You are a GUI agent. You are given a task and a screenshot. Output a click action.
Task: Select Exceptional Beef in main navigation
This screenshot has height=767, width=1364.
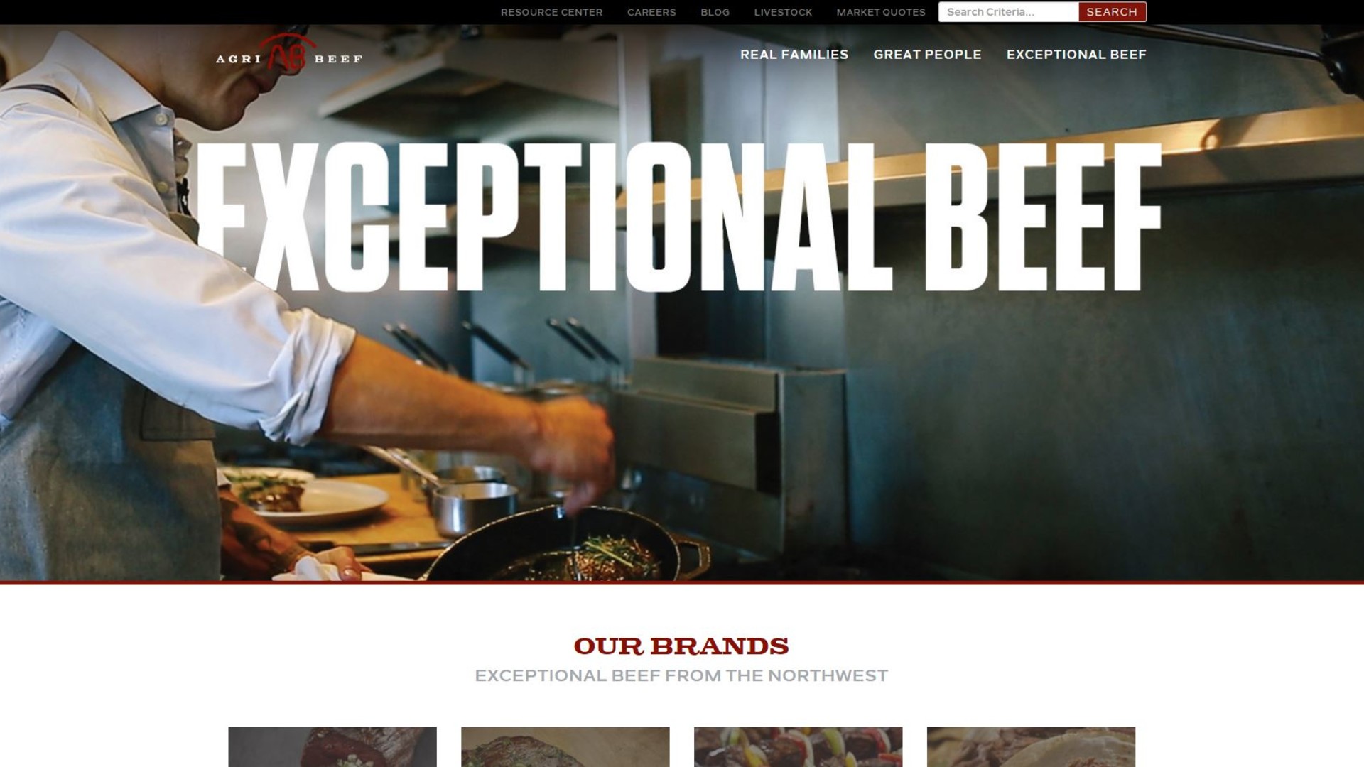pyautogui.click(x=1076, y=55)
